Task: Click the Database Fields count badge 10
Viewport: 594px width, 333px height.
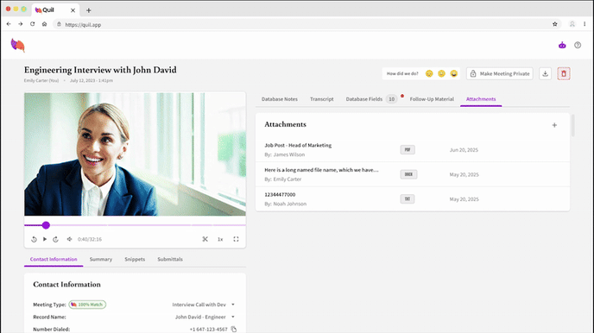Action: click(x=391, y=99)
